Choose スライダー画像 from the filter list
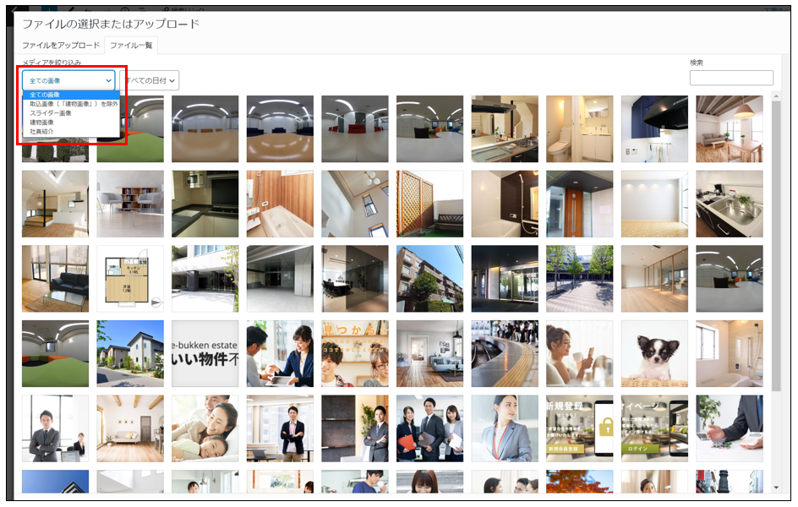The width and height of the screenshot is (798, 507). (51, 113)
